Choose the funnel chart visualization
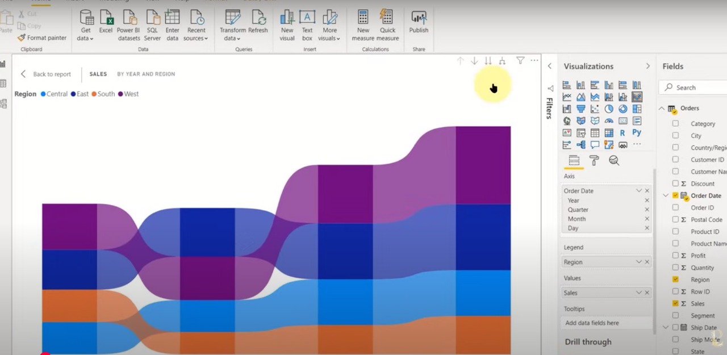727x355 pixels. click(580, 109)
